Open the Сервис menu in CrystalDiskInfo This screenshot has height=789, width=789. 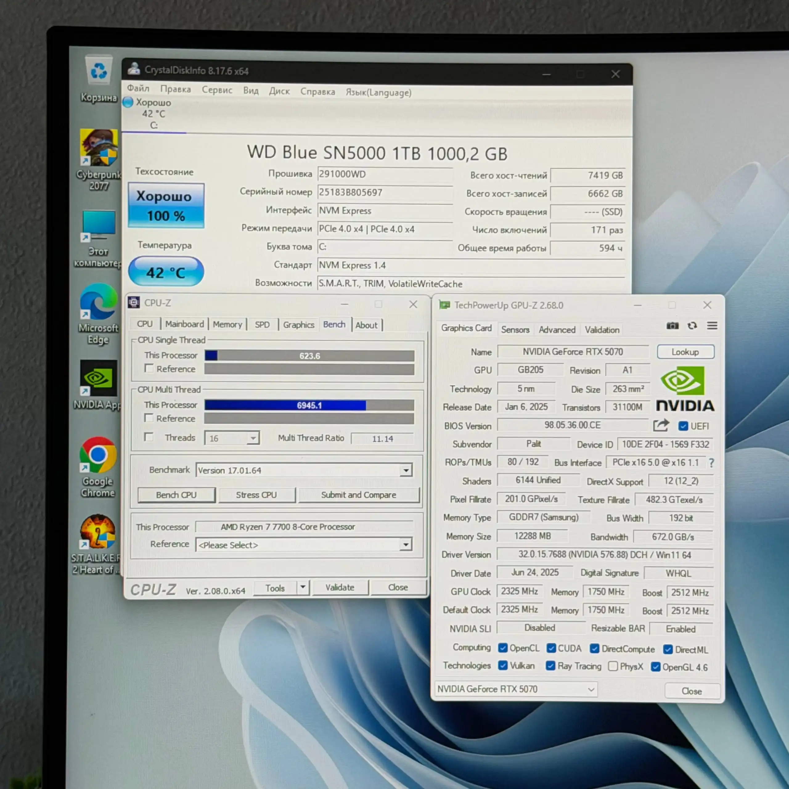217,90
